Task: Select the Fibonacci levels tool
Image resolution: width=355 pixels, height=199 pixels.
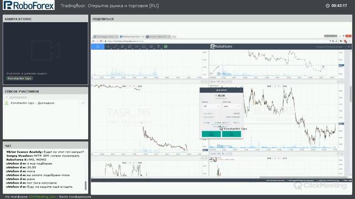Action: [x=130, y=46]
